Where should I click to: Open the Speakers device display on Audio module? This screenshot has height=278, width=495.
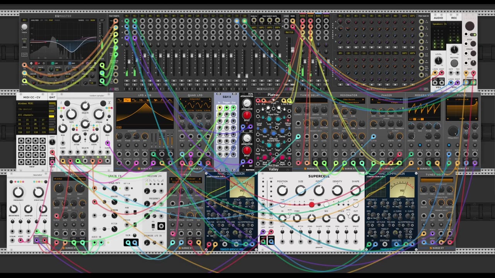coord(438,24)
